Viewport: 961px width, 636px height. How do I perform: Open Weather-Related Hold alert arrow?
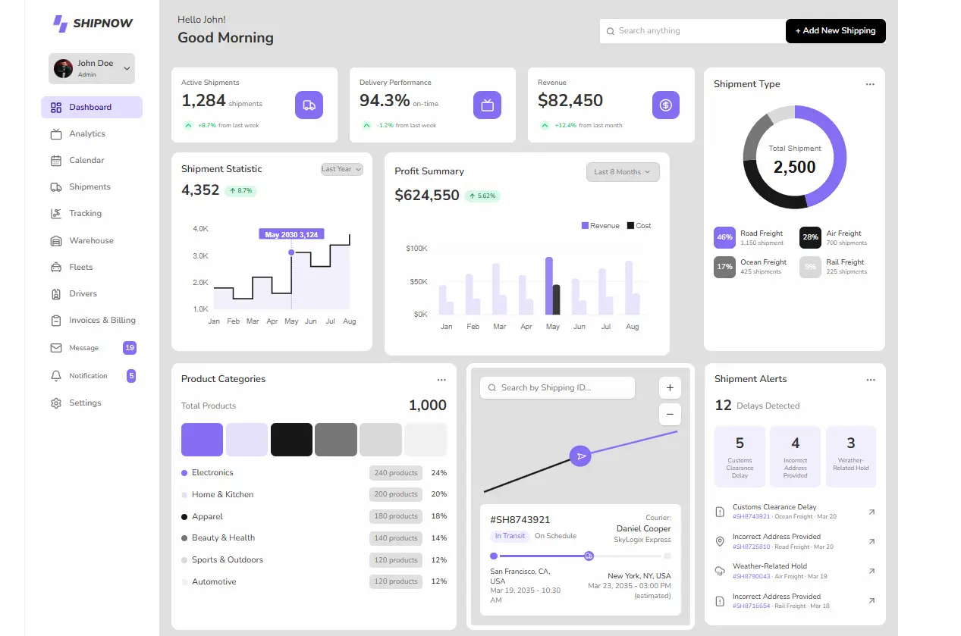[871, 571]
